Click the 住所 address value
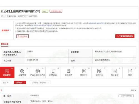The width and height of the screenshot is (139, 104). [x=102, y=60]
